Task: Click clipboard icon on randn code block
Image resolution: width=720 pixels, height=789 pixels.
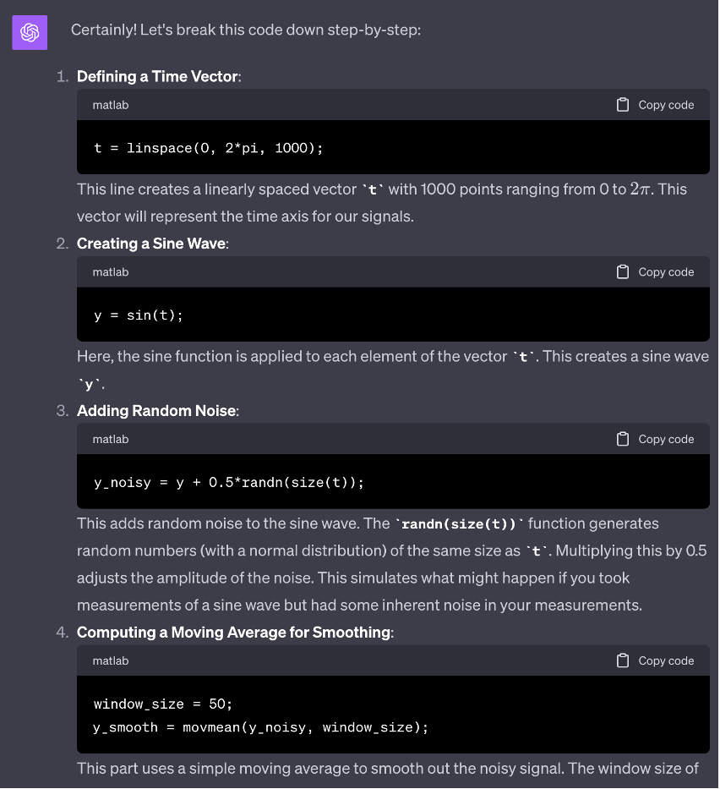Action: [x=623, y=439]
